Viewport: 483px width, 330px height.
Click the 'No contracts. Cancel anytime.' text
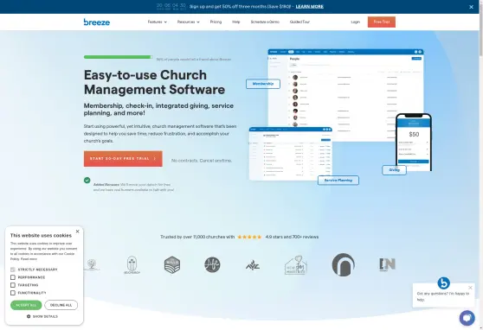point(202,161)
